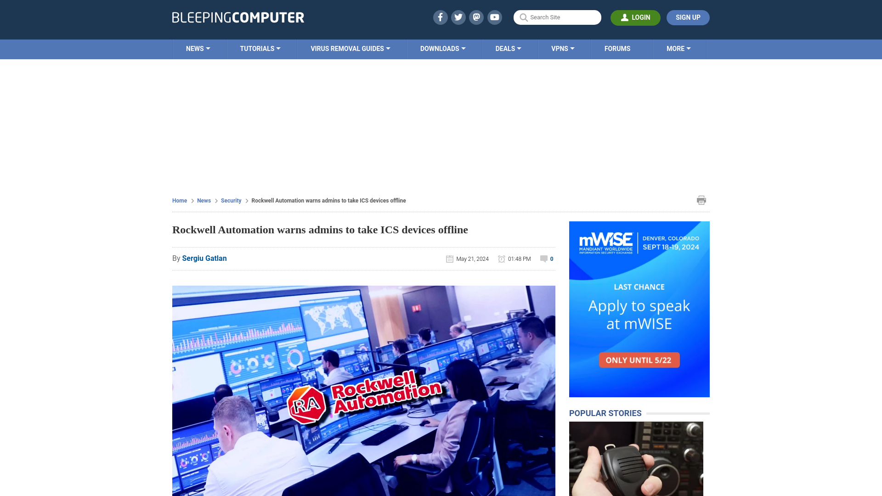The height and width of the screenshot is (496, 882).
Task: Open the Facebook social icon link
Action: pos(440,17)
